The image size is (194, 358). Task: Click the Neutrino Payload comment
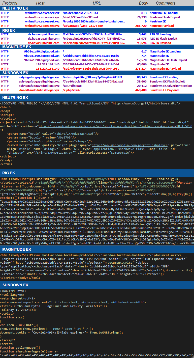[x=162, y=26]
